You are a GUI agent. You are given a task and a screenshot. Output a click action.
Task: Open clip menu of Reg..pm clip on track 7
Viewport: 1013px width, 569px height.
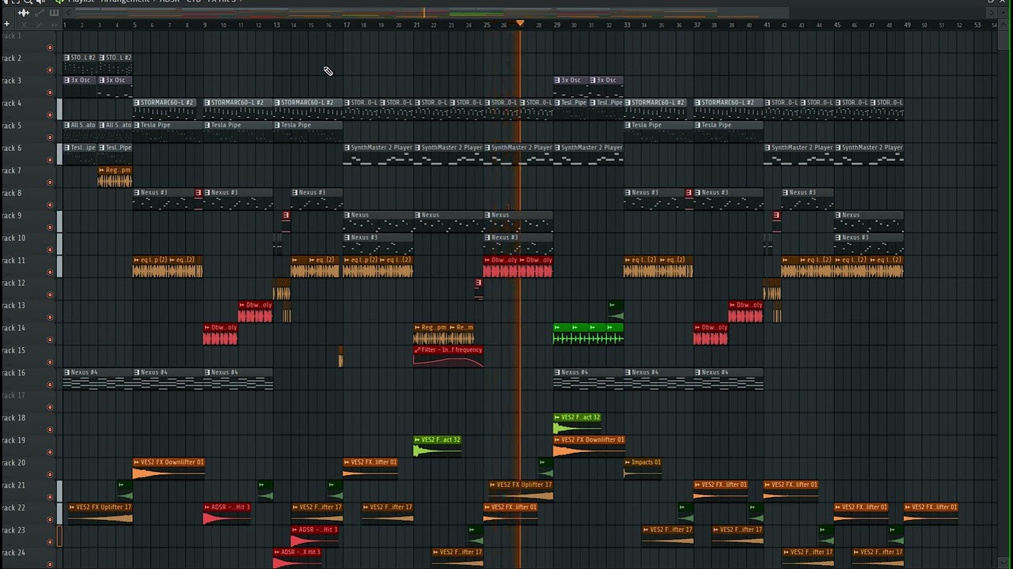coord(102,170)
